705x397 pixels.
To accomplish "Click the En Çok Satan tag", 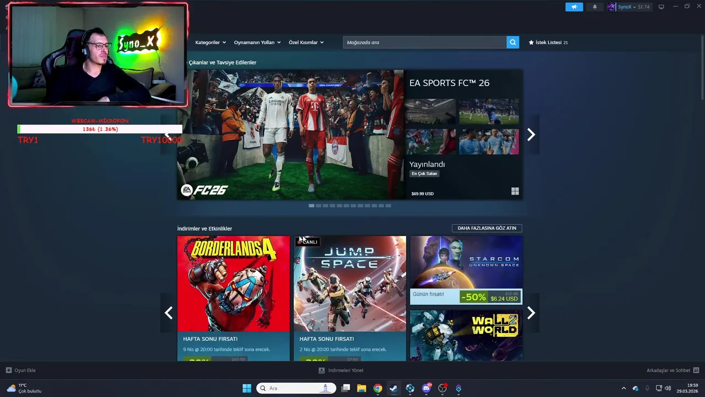I will [424, 174].
